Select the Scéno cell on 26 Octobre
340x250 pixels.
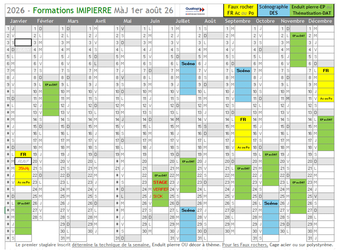tap(271, 203)
